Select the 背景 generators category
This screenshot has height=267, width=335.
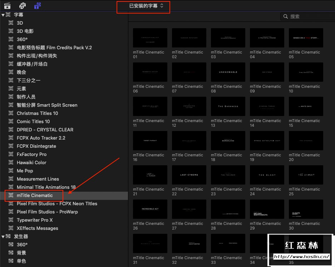tap(21, 253)
